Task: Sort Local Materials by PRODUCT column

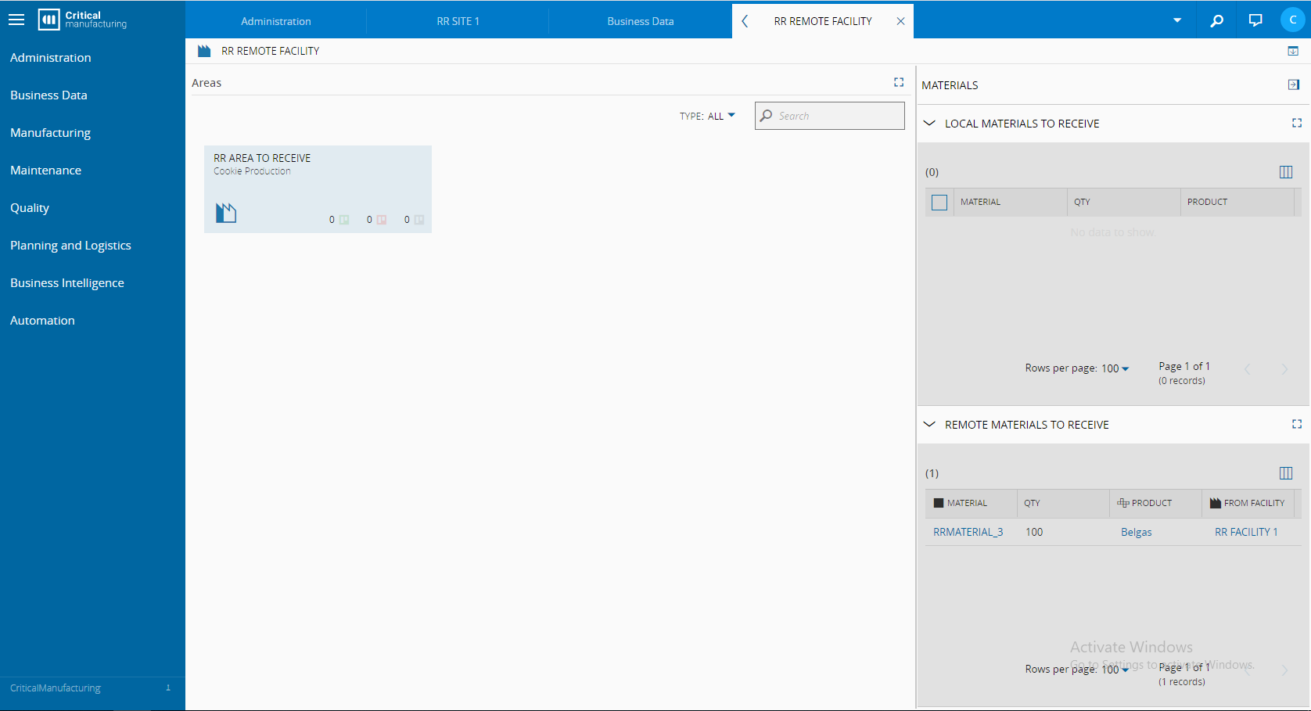Action: (1237, 203)
